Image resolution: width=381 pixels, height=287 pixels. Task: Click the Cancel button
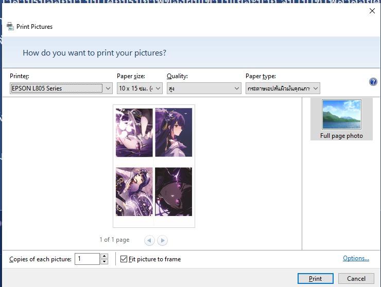tap(356, 278)
